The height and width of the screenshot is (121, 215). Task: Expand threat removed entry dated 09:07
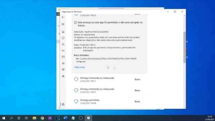point(110,90)
